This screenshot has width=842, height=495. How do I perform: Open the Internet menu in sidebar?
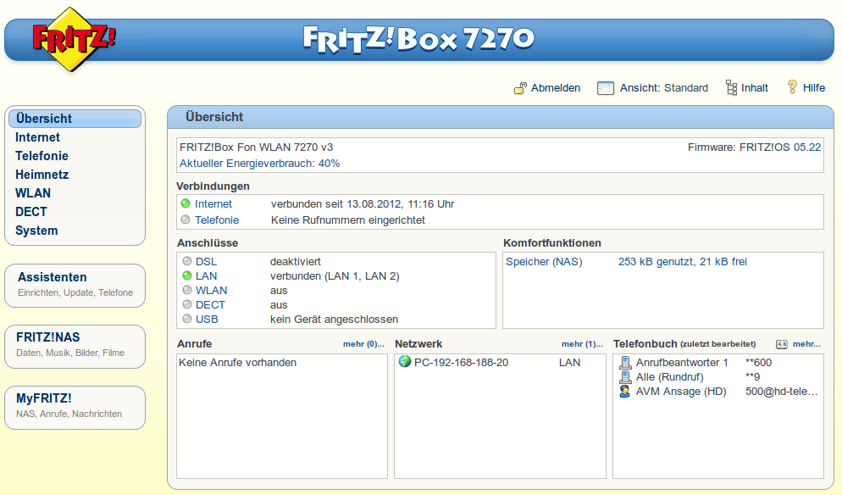click(37, 137)
